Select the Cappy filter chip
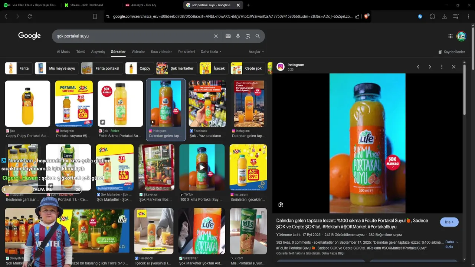The height and width of the screenshot is (267, 475). [140, 68]
